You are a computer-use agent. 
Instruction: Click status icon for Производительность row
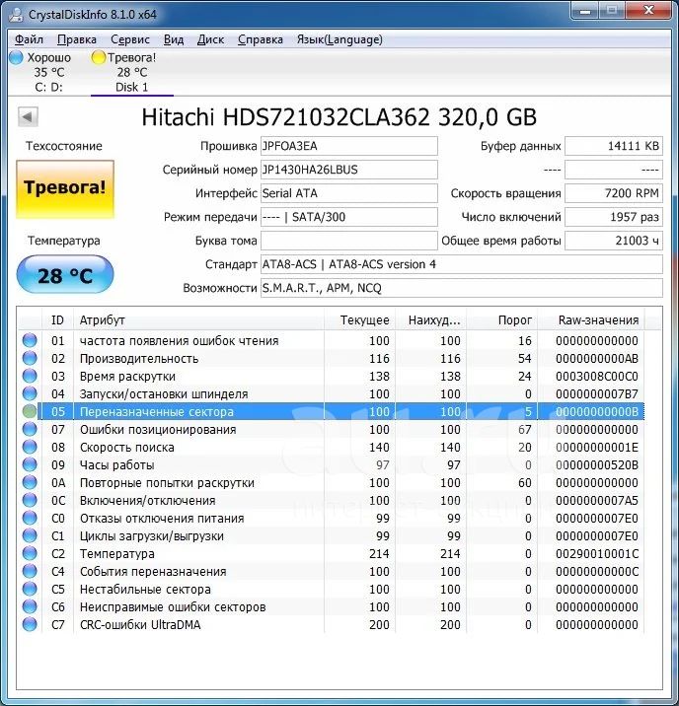pos(30,358)
